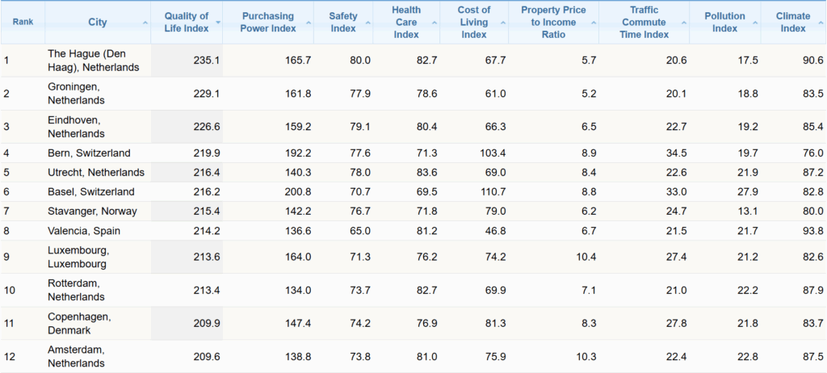Select the Rank column header
Image resolution: width=827 pixels, height=373 pixels.
(23, 23)
